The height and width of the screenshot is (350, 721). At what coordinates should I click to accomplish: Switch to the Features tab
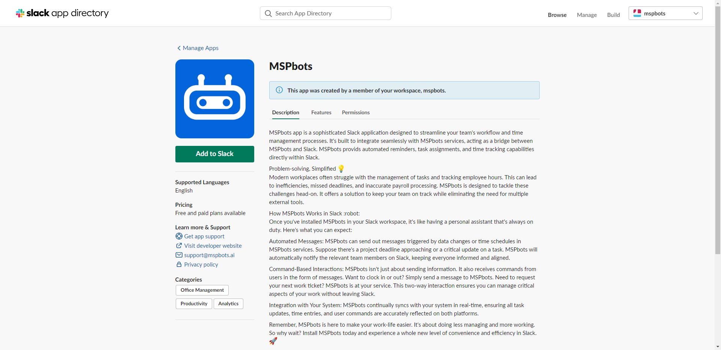[x=321, y=112]
